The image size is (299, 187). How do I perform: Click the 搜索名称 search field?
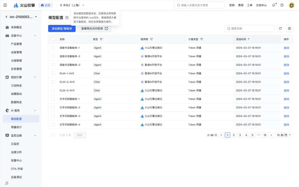coord(249,29)
